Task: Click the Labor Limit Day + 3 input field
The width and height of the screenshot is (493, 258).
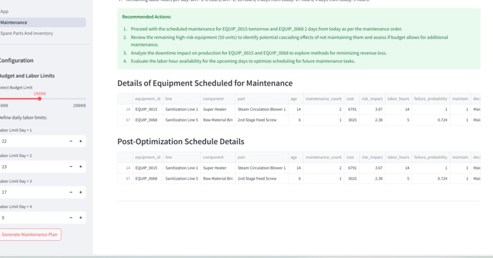Action: 32,192
